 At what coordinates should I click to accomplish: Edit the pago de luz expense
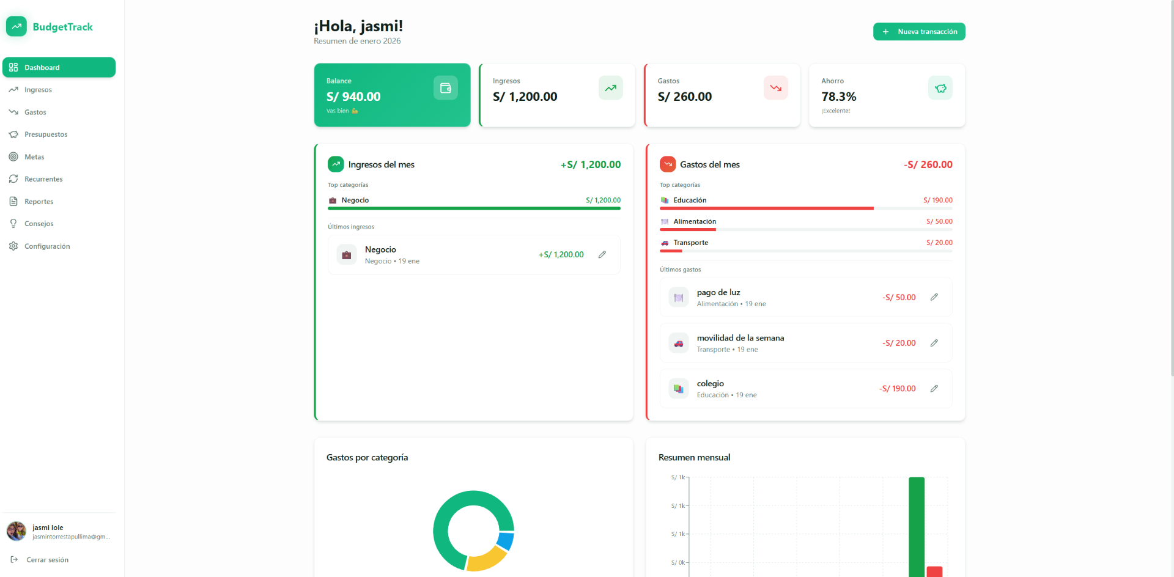(x=934, y=297)
